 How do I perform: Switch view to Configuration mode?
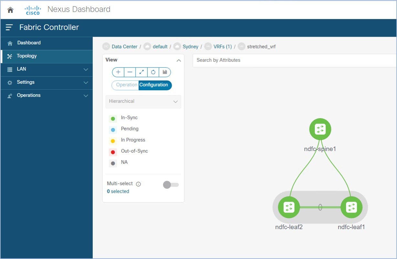pos(155,85)
